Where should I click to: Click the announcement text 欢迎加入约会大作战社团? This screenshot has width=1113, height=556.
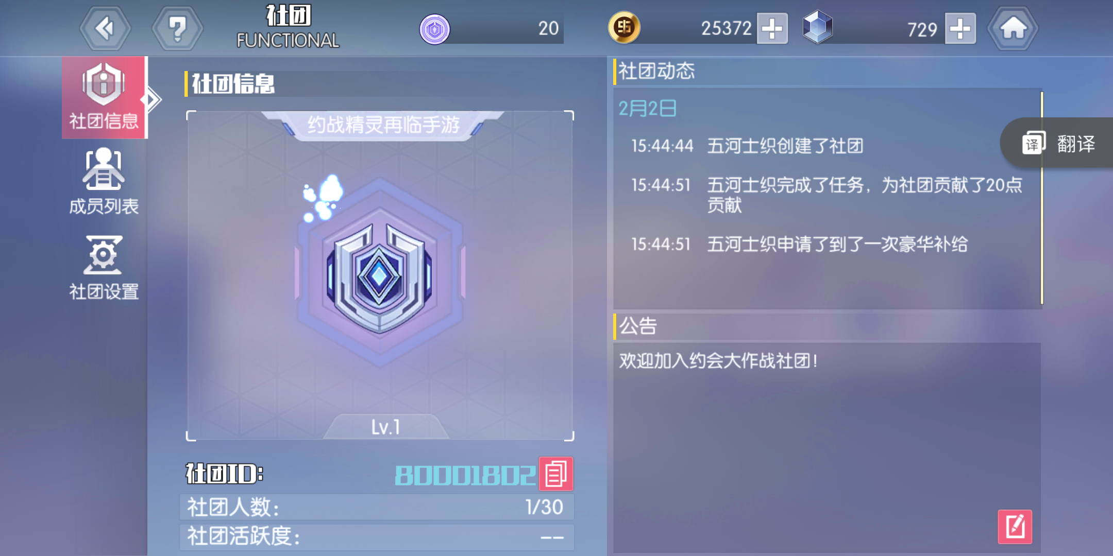pos(718,360)
